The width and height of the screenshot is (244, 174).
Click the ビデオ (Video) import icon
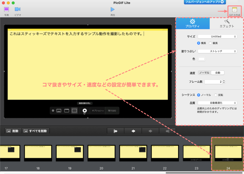pos(18,10)
